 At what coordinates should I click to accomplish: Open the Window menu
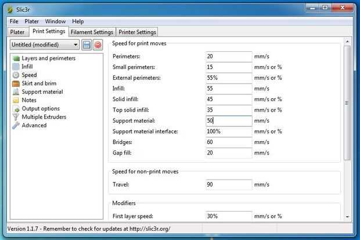pyautogui.click(x=55, y=22)
